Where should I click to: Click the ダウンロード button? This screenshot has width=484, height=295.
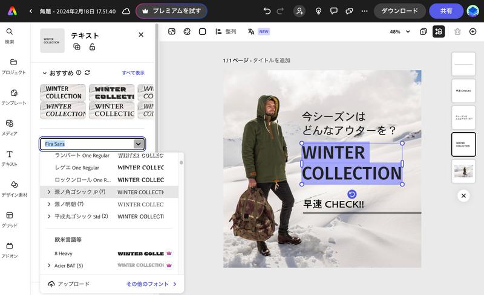399,11
